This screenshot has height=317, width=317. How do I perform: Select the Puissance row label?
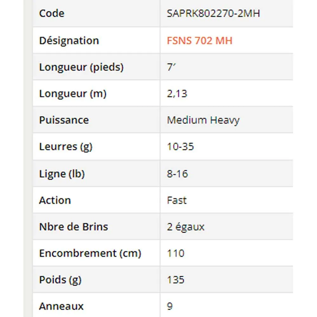tap(64, 120)
